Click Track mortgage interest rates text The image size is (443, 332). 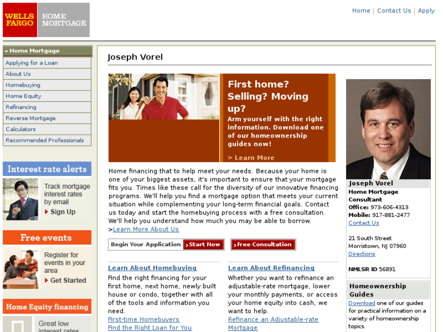[x=67, y=194]
